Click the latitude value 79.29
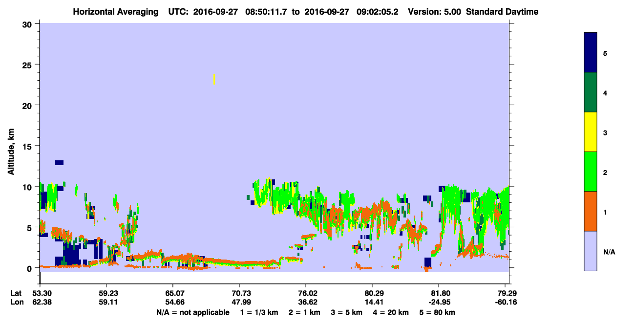The width and height of the screenshot is (635, 326). click(508, 293)
